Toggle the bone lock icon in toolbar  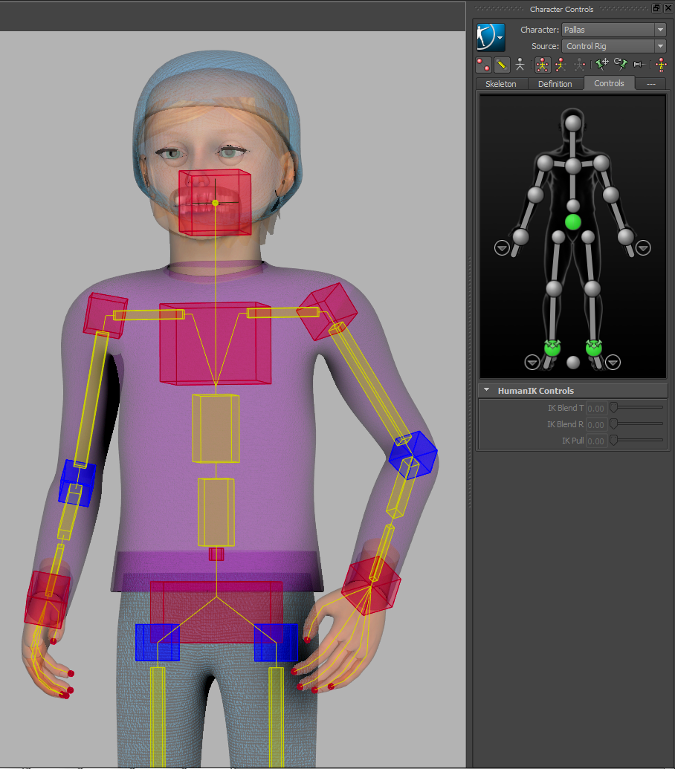[639, 65]
